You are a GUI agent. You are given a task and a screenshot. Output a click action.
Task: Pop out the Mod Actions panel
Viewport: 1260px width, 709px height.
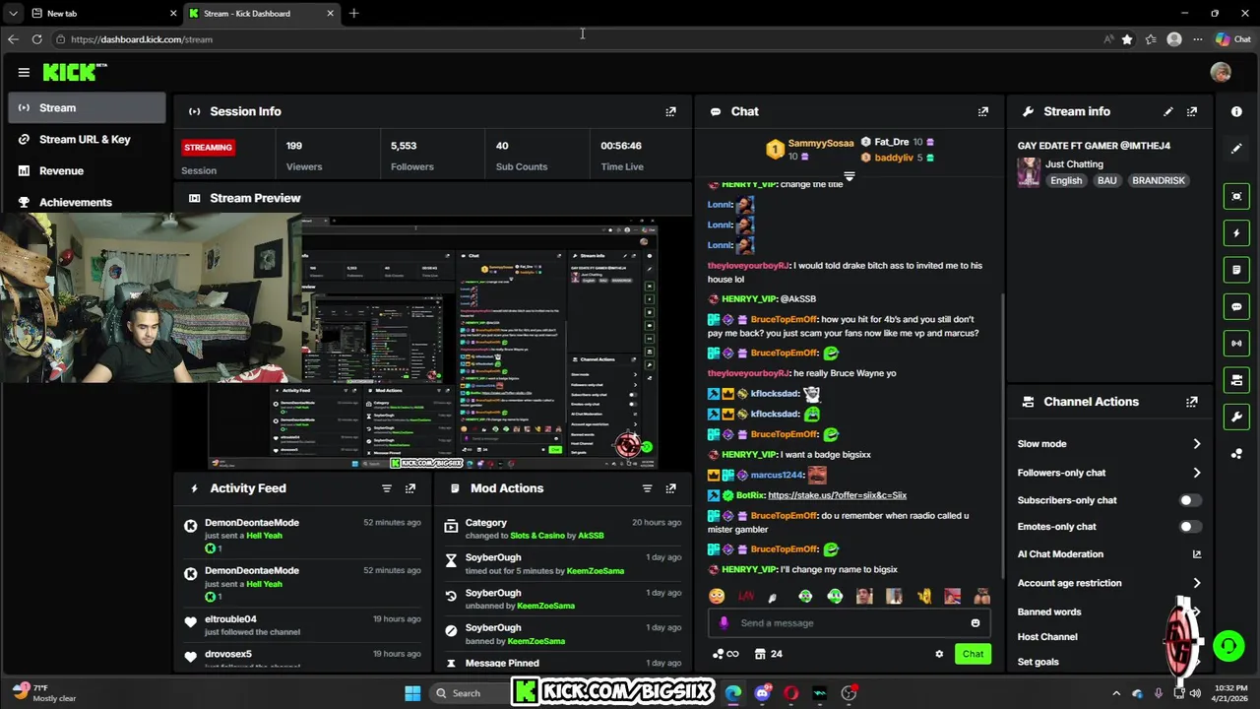[670, 488]
